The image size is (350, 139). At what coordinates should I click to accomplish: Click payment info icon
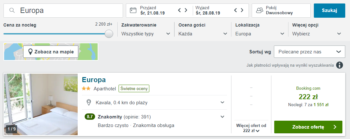[340, 65]
